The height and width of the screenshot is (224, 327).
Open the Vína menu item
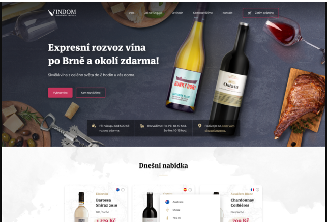point(131,13)
